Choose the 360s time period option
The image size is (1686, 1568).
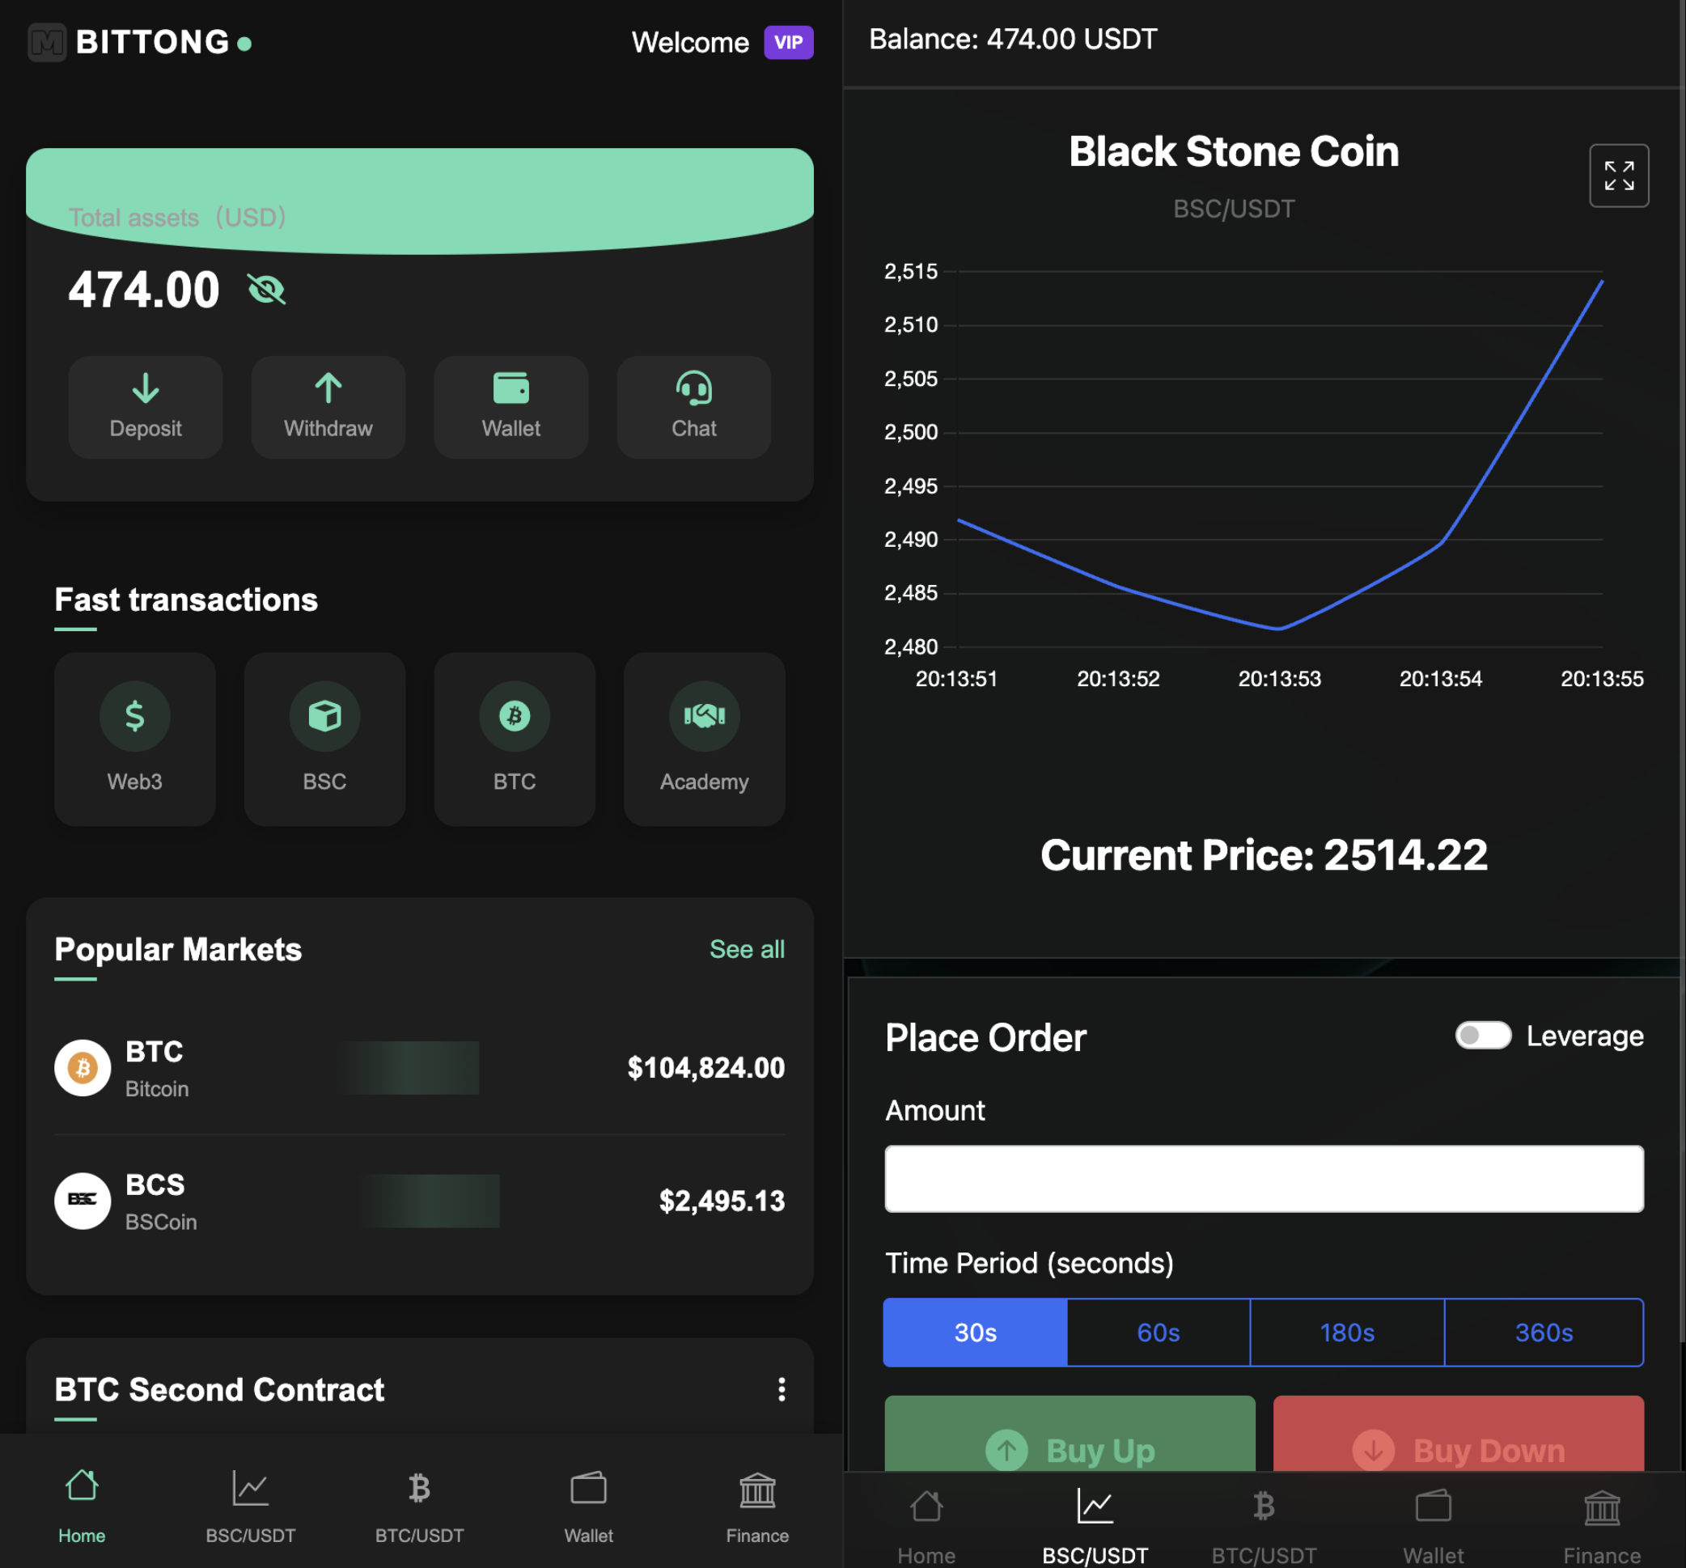point(1543,1333)
